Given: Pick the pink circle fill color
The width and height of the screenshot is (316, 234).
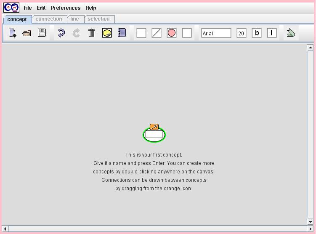Looking at the screenshot, I should pos(172,33).
